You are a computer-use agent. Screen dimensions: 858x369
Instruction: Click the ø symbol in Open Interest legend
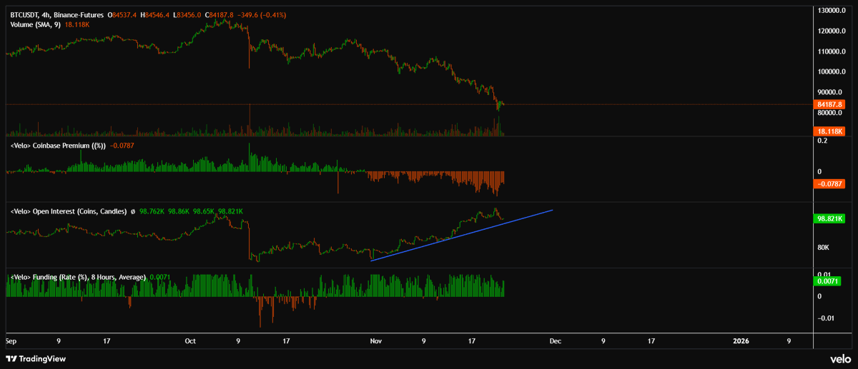click(x=133, y=212)
